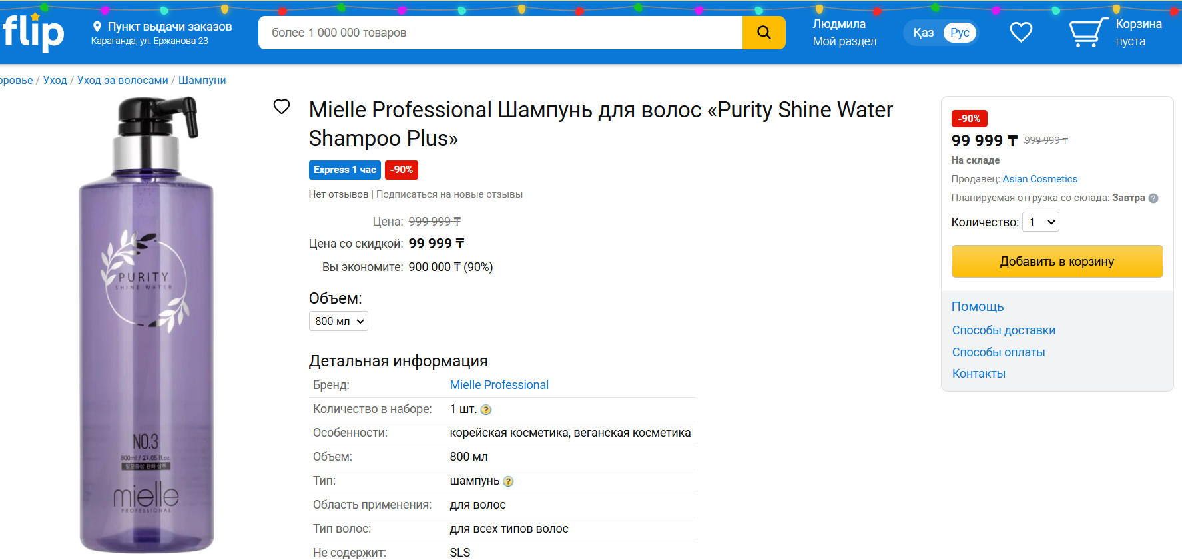Screen dimensions: 1182x560
Task: Open the Количество quantity dropdown
Action: 1040,222
